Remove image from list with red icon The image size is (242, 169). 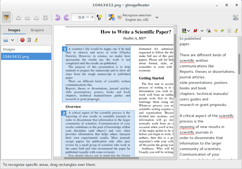[x=22, y=40]
